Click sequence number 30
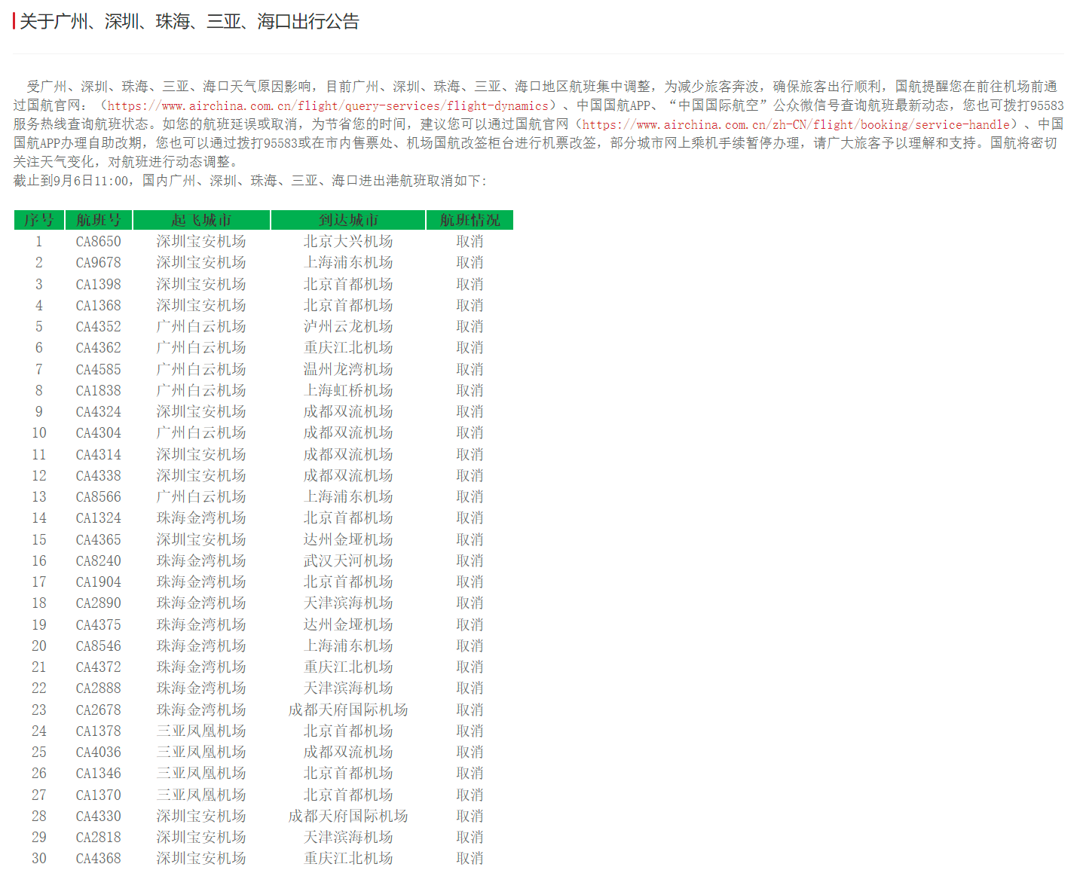Viewport: 1086px width, 870px height. pos(39,859)
